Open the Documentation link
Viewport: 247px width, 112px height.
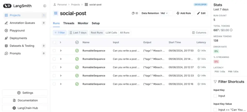25,100
